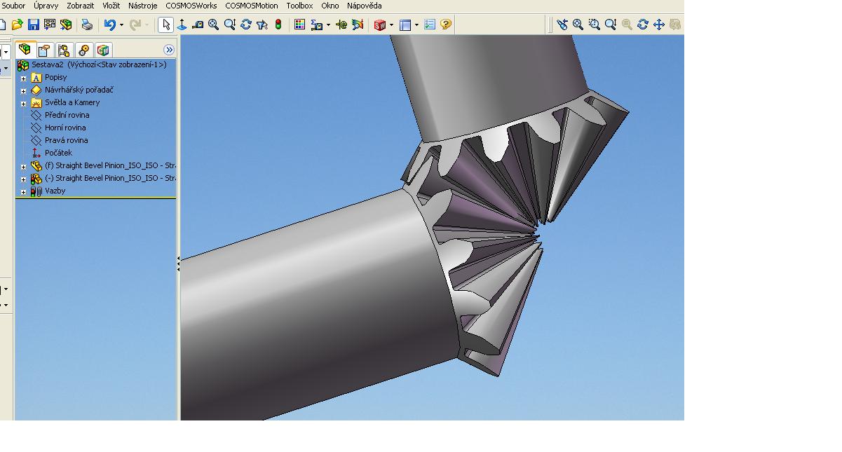Expand the Vazby mates folder
This screenshot has height=452, width=842.
(23, 191)
